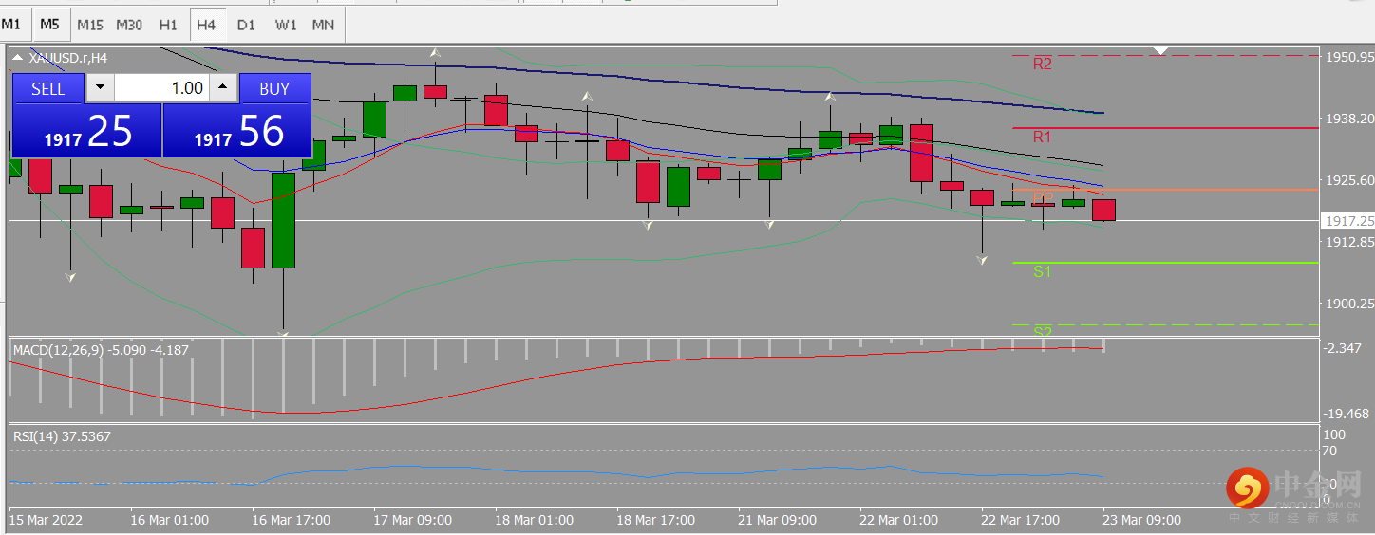The width and height of the screenshot is (1375, 535).
Task: Change timeframe to H1
Action: click(x=168, y=25)
